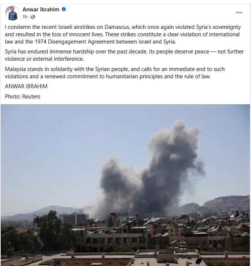
Task: Open the Anwar Ibrahim profile name link
Action: (41, 10)
